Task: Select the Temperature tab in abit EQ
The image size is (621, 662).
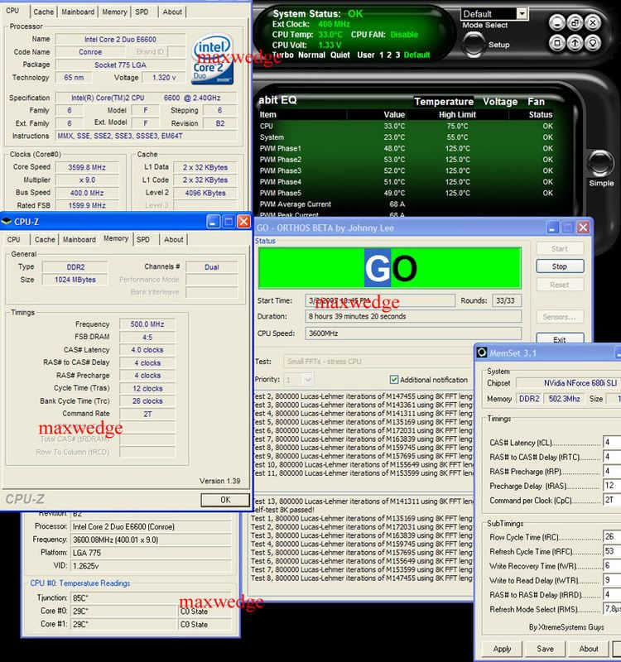Action: pos(444,102)
